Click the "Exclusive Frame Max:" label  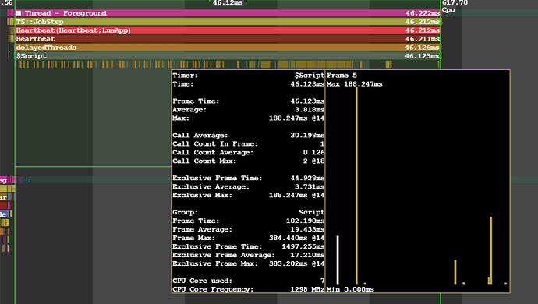[x=215, y=263]
